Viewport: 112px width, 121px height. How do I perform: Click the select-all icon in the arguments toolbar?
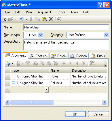tap(92, 63)
